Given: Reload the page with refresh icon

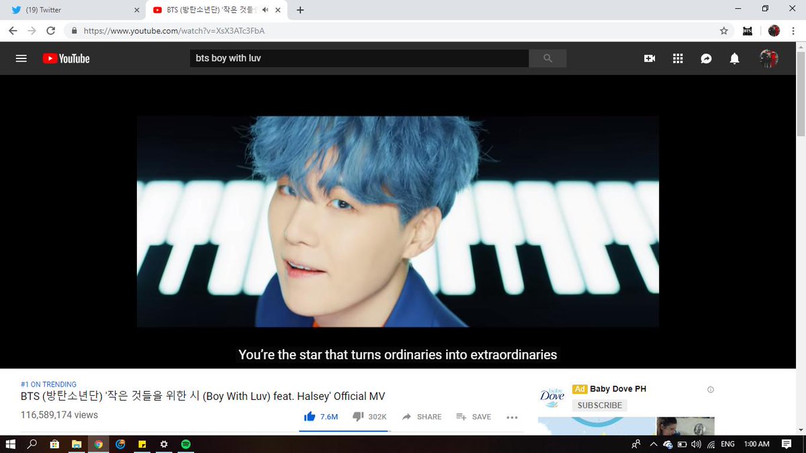Looking at the screenshot, I should click(x=50, y=30).
